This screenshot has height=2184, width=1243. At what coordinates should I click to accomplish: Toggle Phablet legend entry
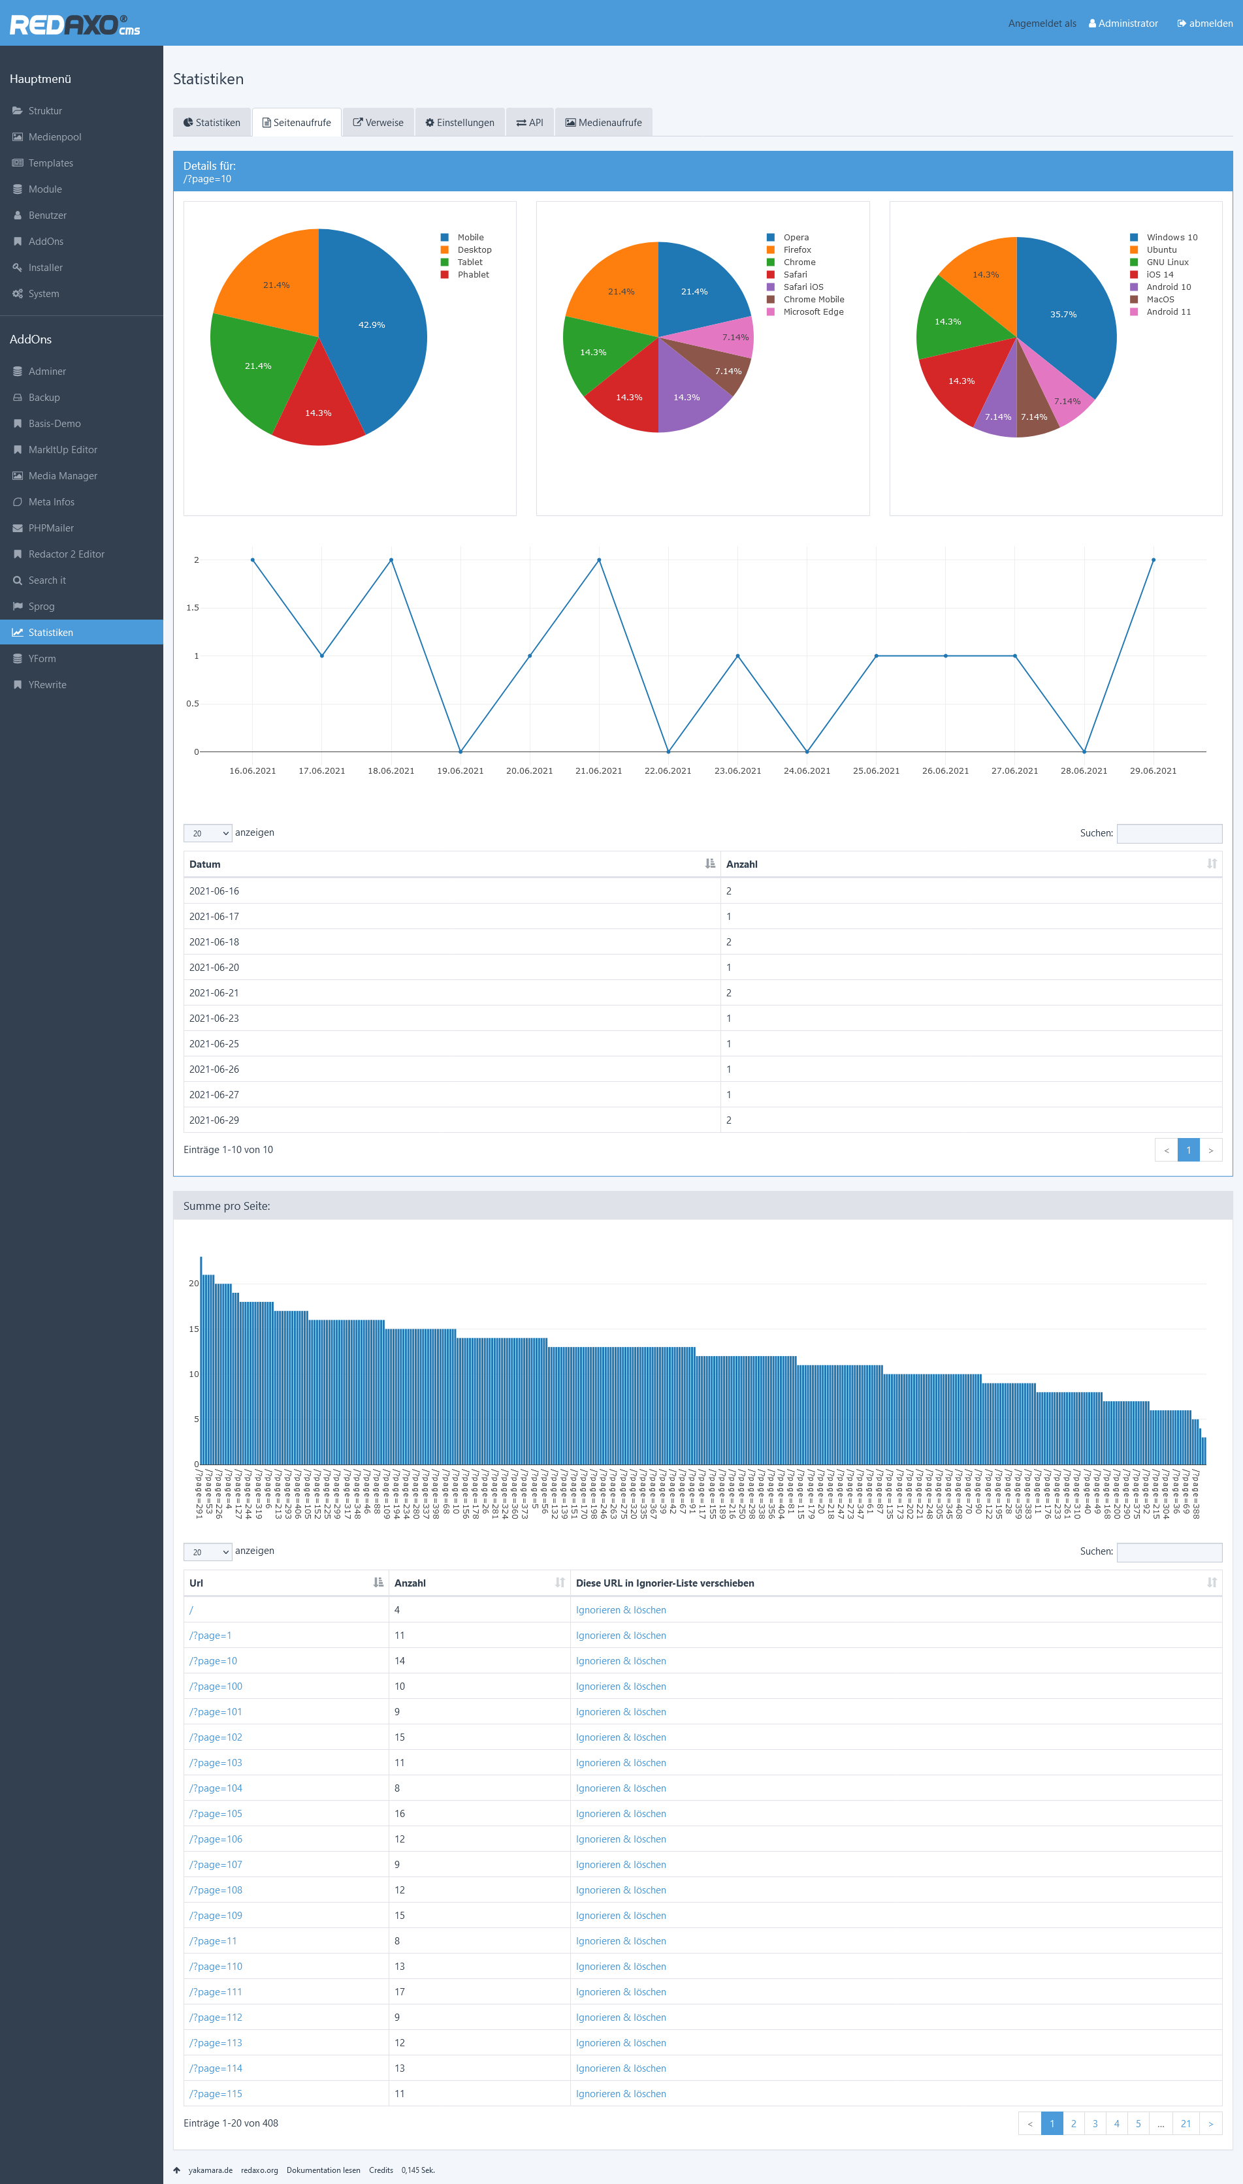(x=464, y=275)
